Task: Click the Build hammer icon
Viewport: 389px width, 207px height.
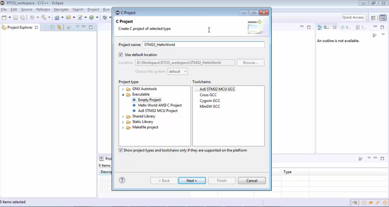Action: [44, 17]
